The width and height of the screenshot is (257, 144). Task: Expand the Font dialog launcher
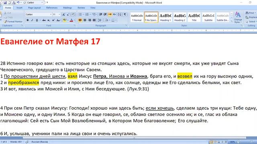click(75, 25)
